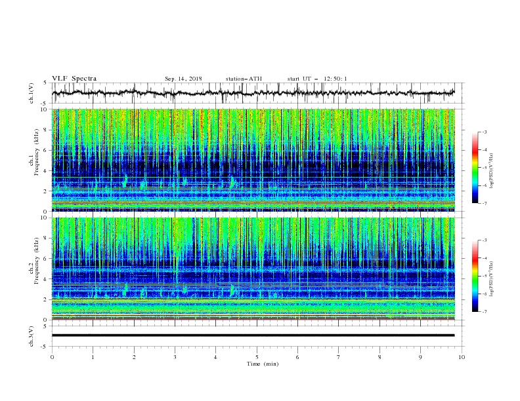The height and width of the screenshot is (401, 520).
Task: Click inside the ch.1 spectrogram panel
Action: click(253, 160)
